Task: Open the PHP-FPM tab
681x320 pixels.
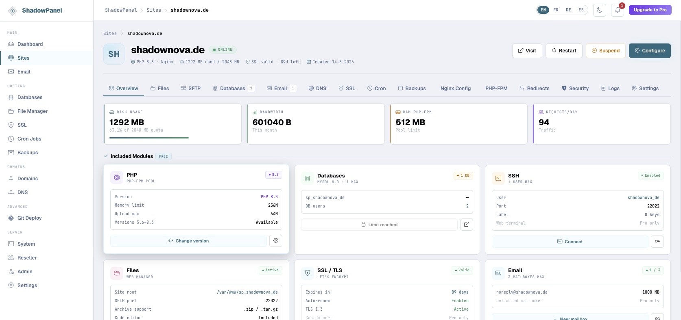Action: point(496,89)
